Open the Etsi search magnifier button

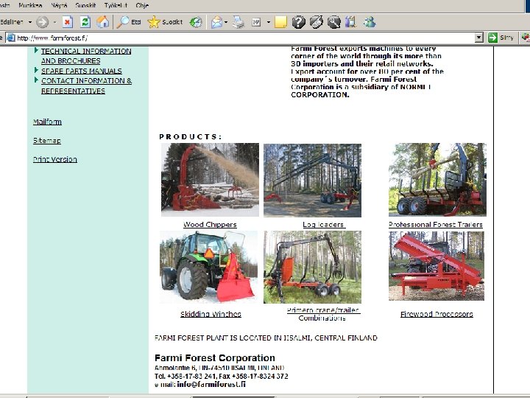(x=129, y=22)
